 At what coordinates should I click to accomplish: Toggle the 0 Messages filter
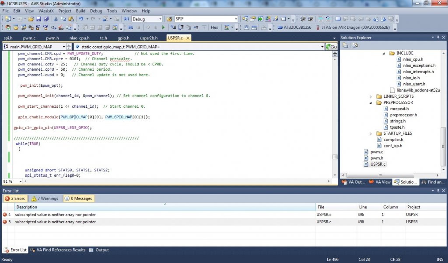[x=79, y=198]
